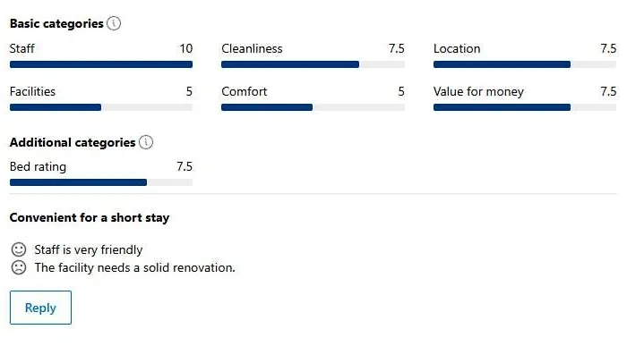Click the Basic categories heading
This screenshot has height=346, width=627.
pyautogui.click(x=56, y=24)
